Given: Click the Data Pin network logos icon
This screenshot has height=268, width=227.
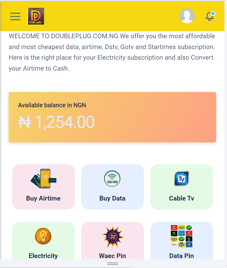Looking at the screenshot, I should click(x=181, y=236).
